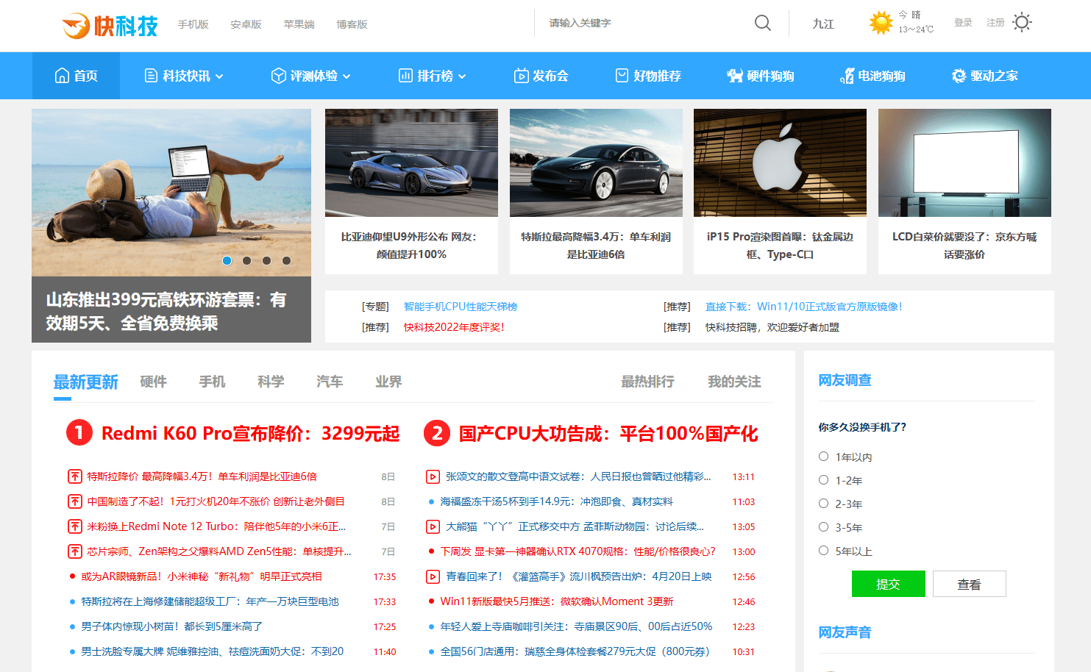
Task: Expand the 科技快讯 dropdown arrow
Action: 219,76
